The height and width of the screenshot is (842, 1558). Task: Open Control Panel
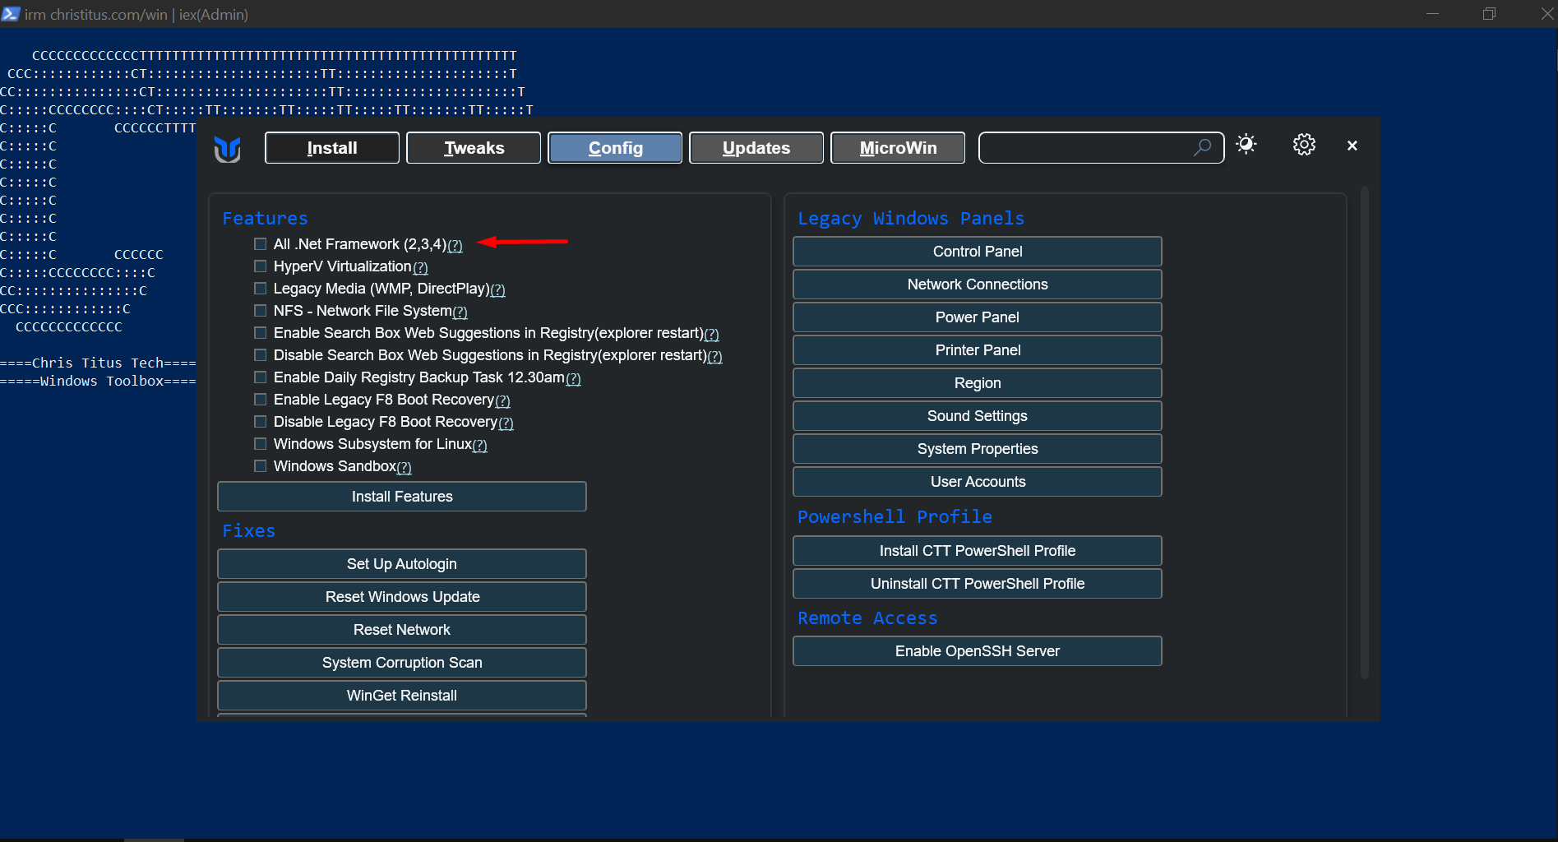978,252
